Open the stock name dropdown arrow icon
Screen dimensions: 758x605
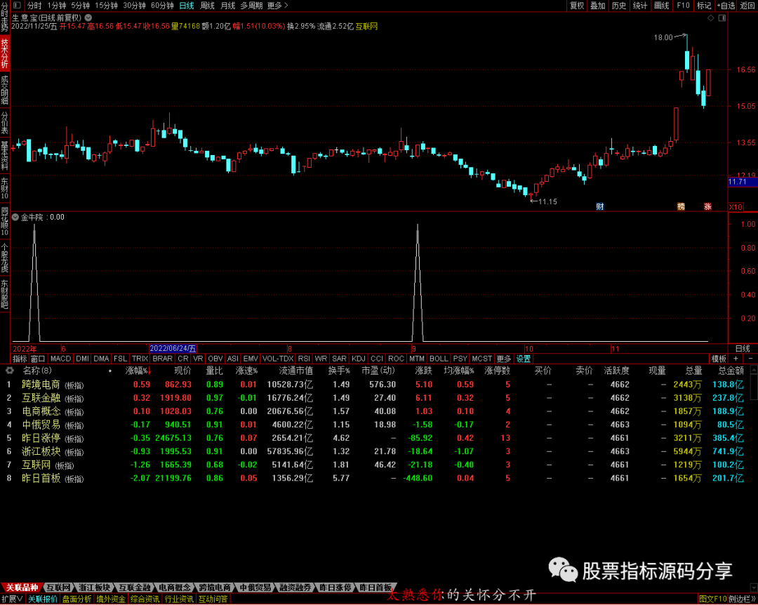[88, 18]
